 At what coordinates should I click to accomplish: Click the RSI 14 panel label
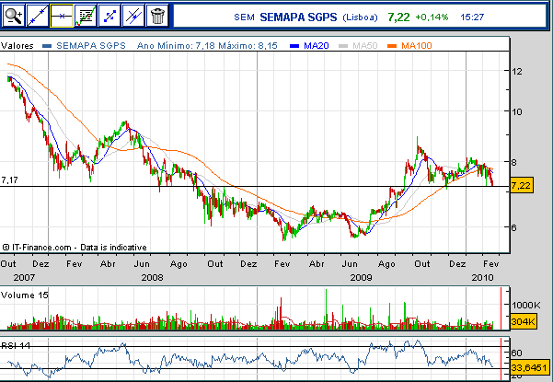(16, 345)
